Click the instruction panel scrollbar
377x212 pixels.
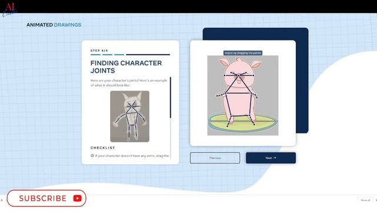tap(170, 97)
